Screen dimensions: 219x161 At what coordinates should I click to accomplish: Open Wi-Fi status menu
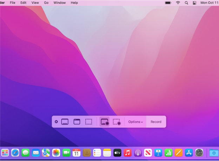tap(178, 3)
